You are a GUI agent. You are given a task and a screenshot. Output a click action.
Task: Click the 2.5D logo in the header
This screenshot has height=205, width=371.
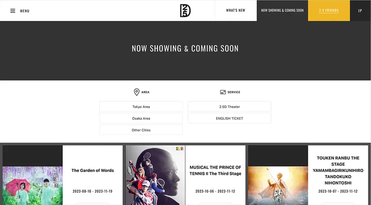[x=185, y=10]
